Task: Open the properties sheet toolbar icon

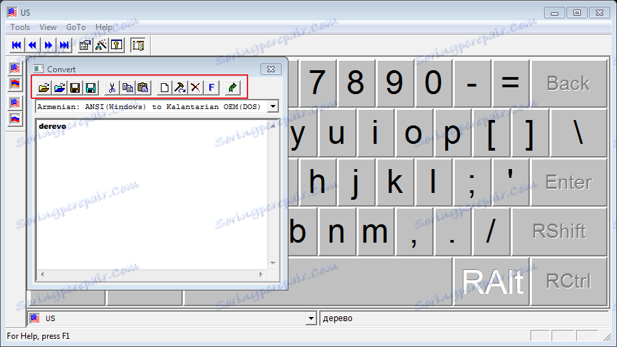Action: tap(85, 45)
